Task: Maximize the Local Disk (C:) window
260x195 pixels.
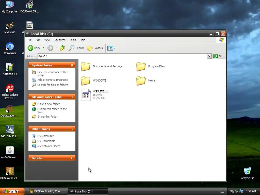Action: point(217,34)
